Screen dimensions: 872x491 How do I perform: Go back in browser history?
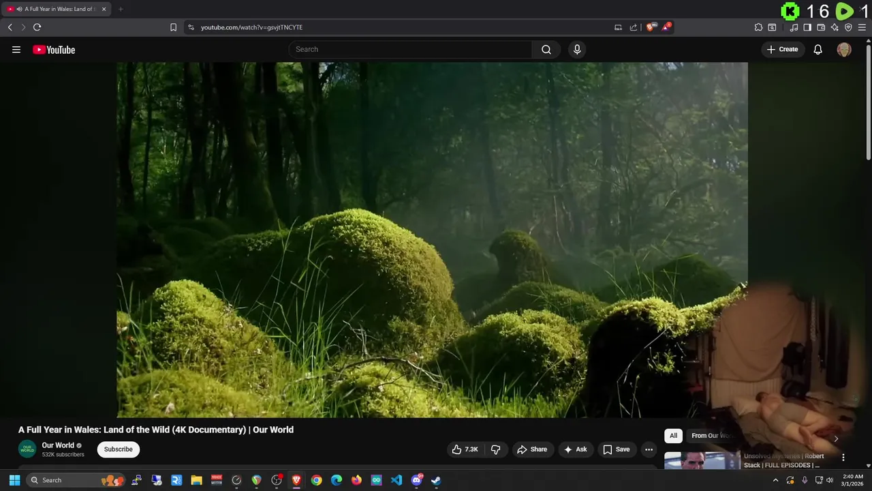(10, 27)
